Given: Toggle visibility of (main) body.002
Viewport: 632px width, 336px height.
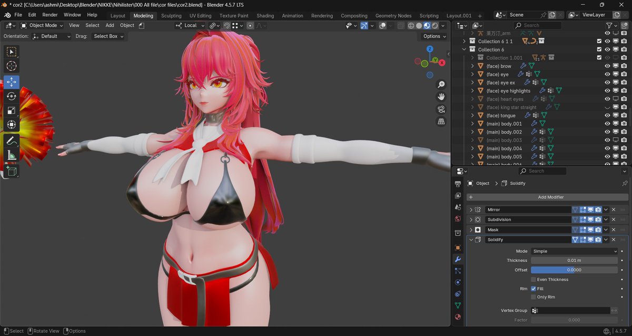Looking at the screenshot, I should (x=607, y=132).
